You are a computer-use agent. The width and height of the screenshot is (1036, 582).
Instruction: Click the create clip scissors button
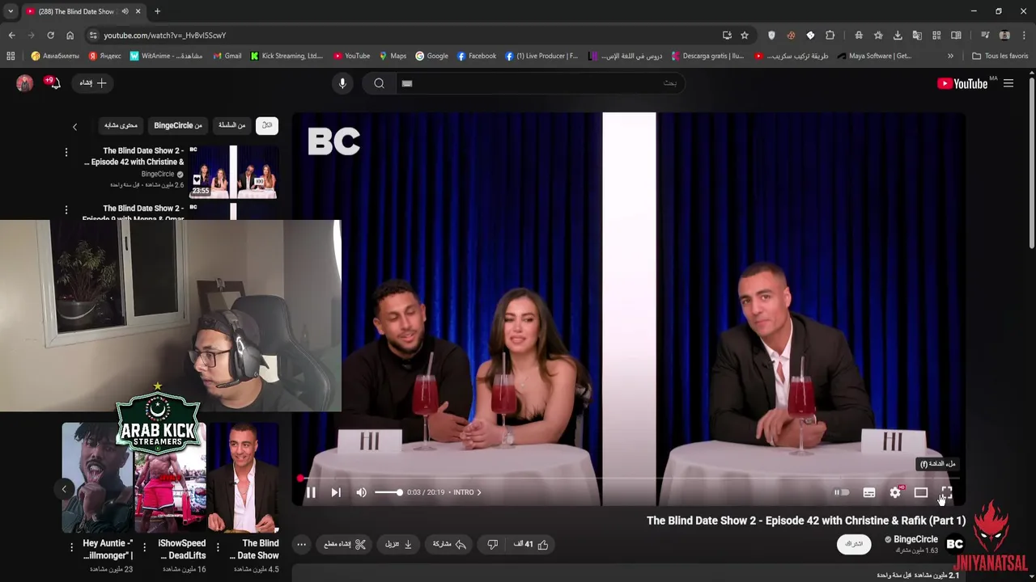tap(346, 545)
